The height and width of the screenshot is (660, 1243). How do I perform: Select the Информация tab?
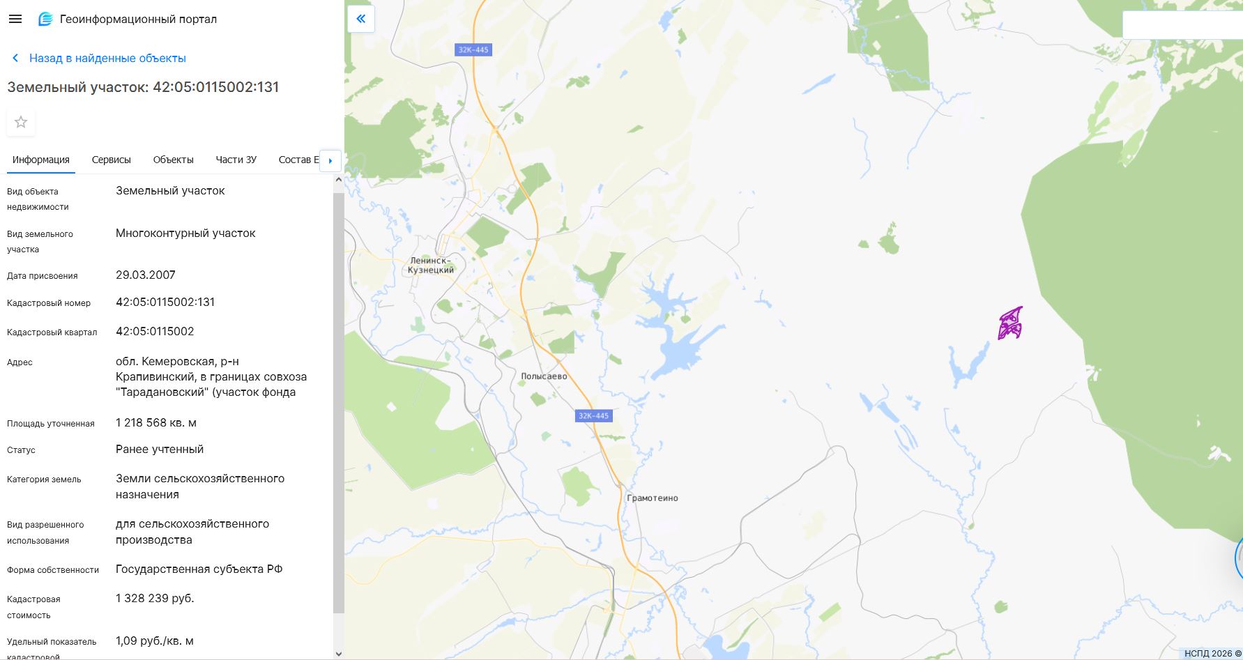(41, 160)
